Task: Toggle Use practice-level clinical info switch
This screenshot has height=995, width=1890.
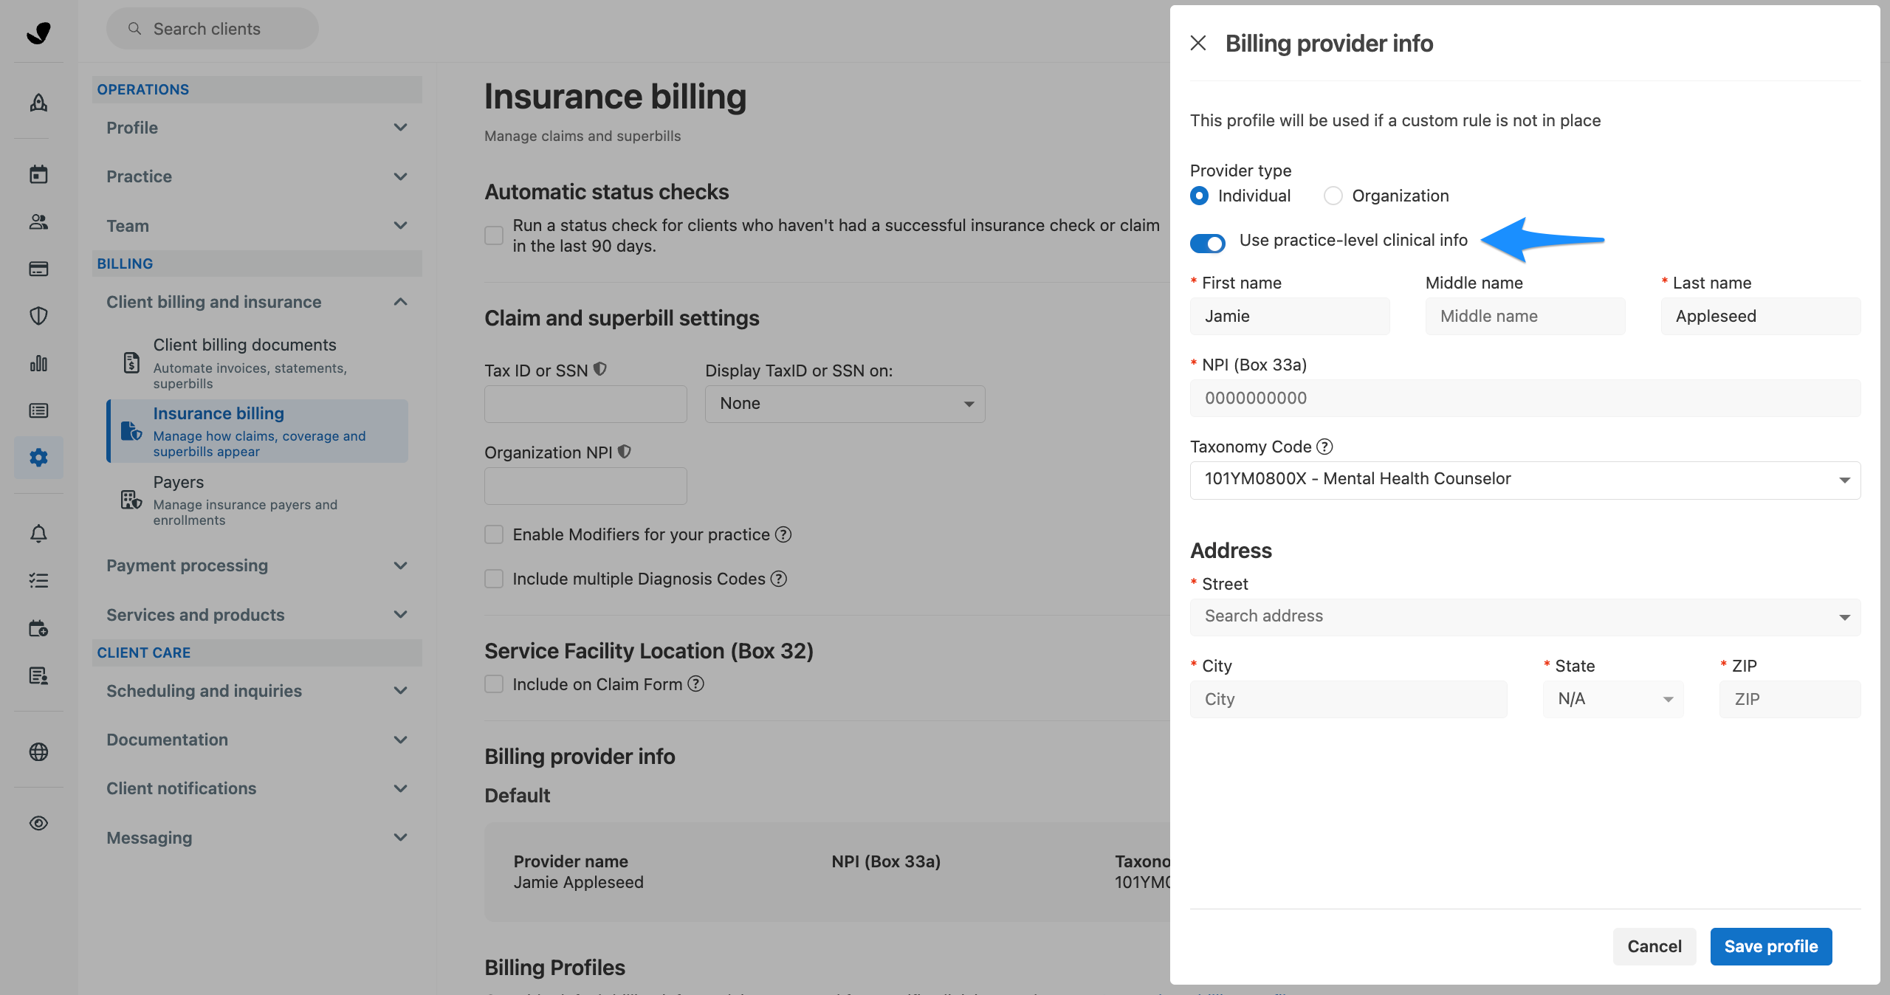Action: tap(1208, 243)
